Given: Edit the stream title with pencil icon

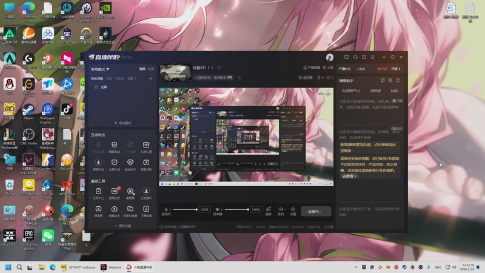Looking at the screenshot, I should point(219,67).
